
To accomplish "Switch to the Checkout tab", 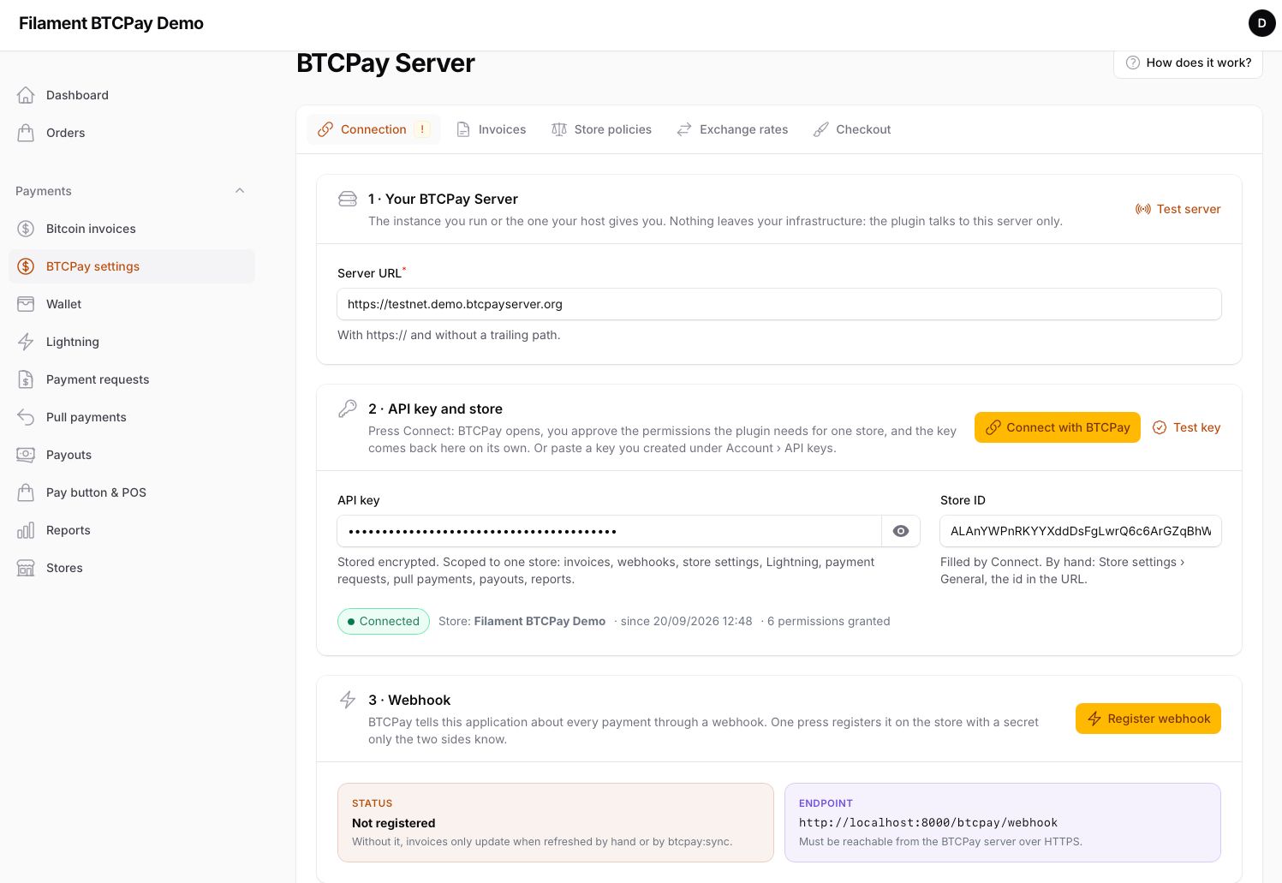I will pos(852,129).
